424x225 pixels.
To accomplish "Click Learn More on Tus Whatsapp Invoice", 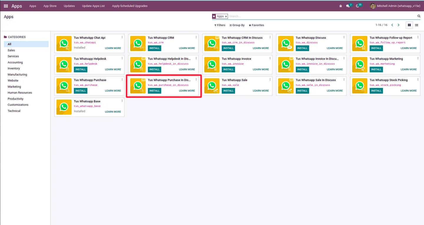I will click(x=261, y=69).
